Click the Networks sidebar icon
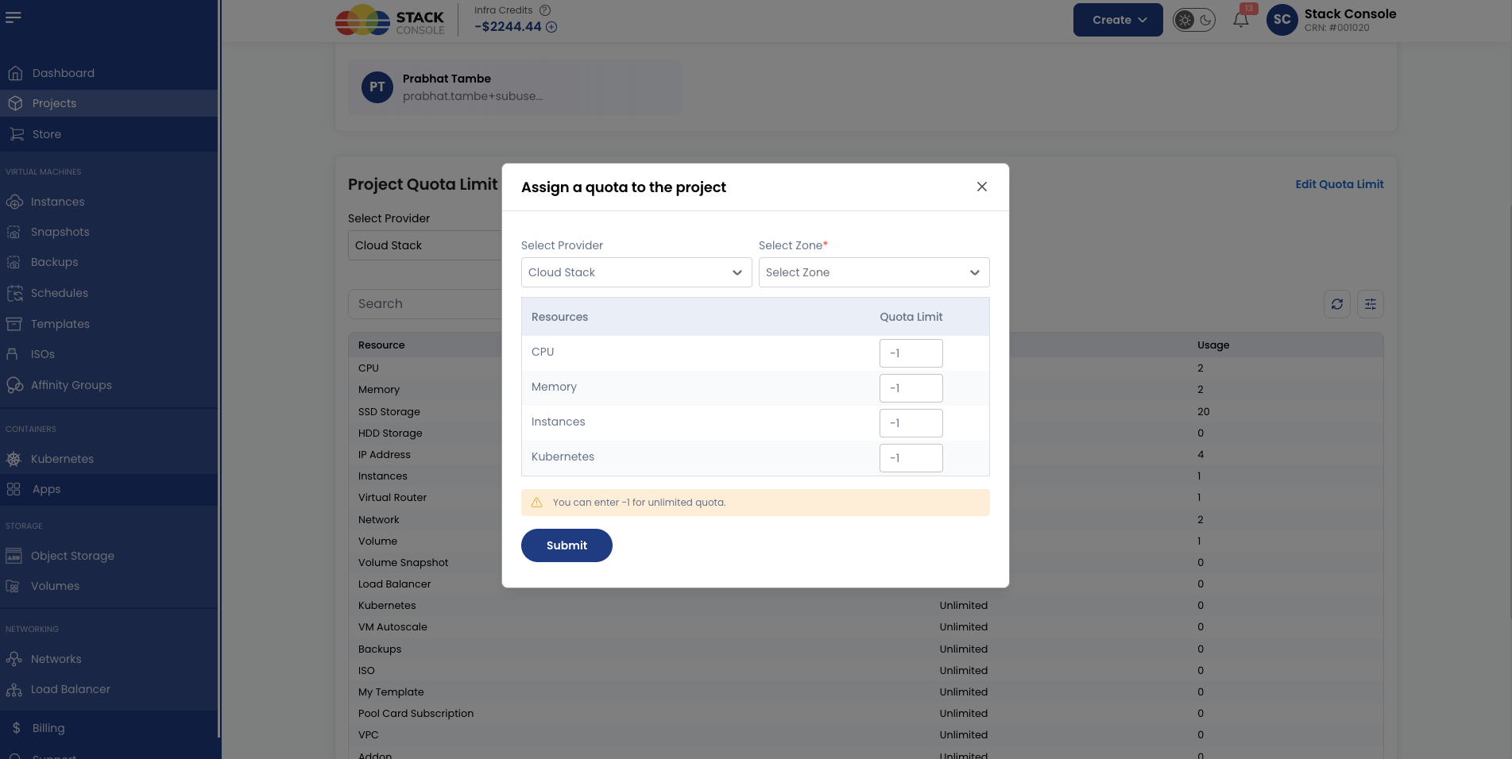The width and height of the screenshot is (1512, 759). point(14,659)
